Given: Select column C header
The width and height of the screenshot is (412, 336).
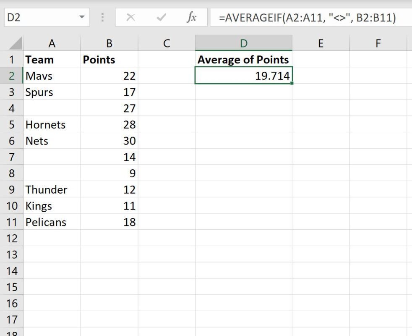Looking at the screenshot, I should click(x=167, y=43).
